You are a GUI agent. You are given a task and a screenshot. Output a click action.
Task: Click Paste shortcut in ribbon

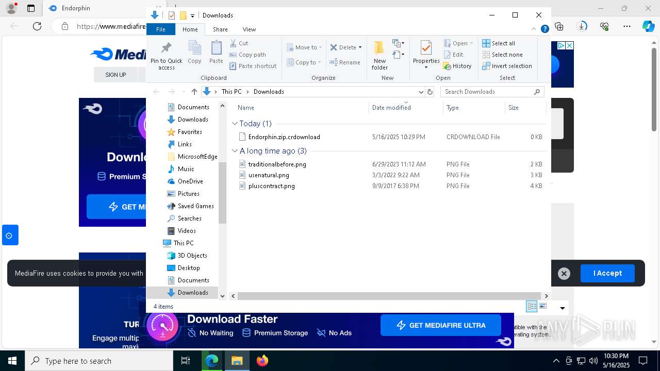tap(253, 66)
